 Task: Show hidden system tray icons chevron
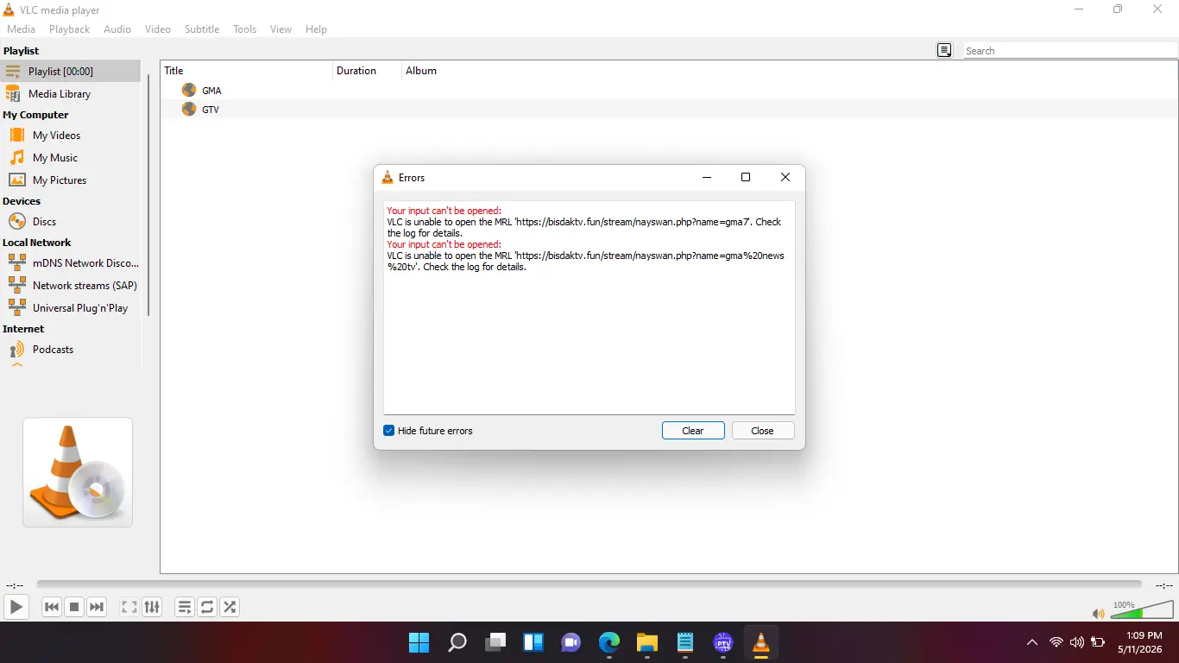click(1032, 642)
